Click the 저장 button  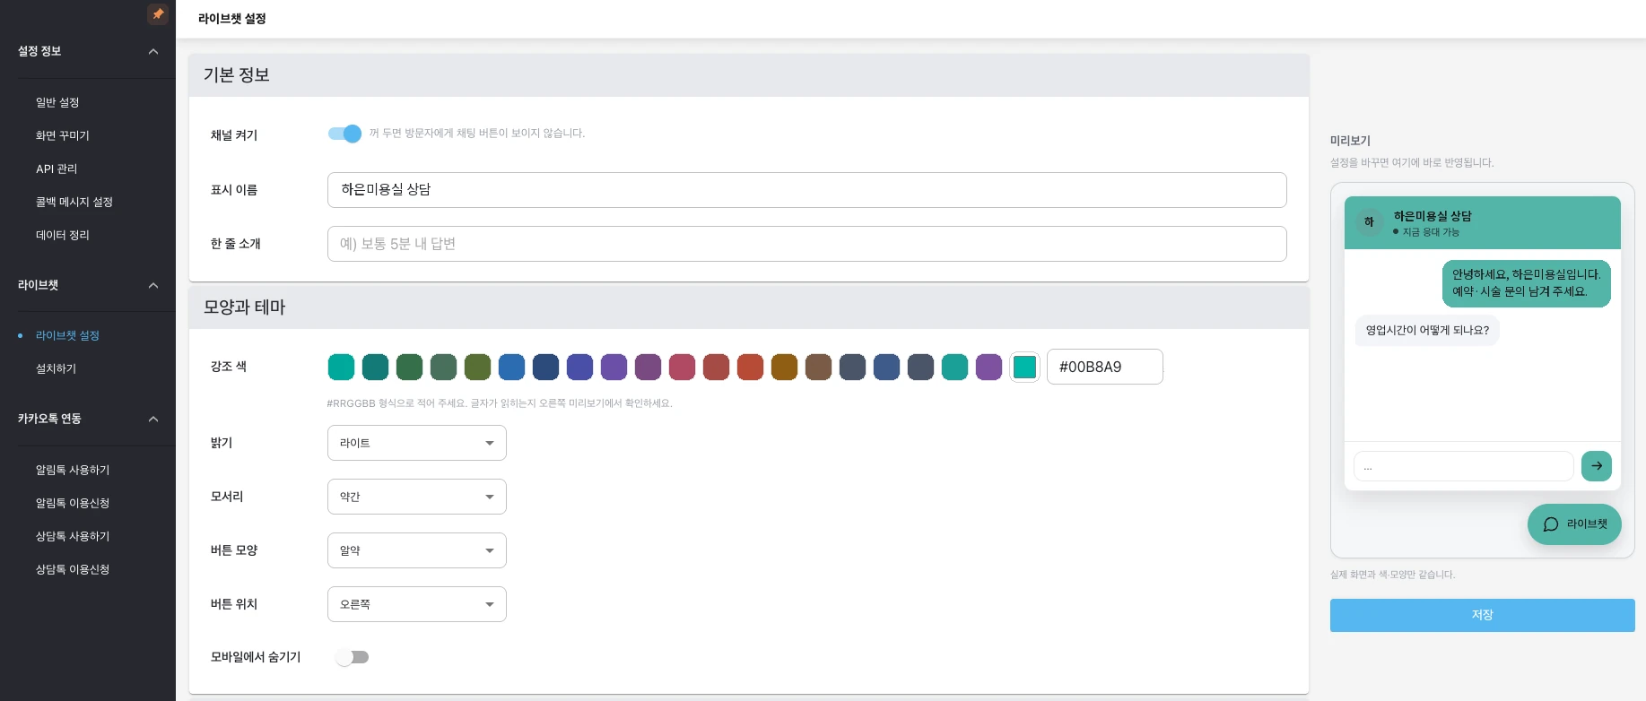[1482, 615]
